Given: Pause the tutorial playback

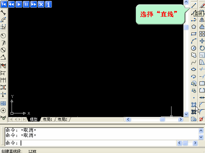Looking at the screenshot, I should pyautogui.click(x=26, y=5).
